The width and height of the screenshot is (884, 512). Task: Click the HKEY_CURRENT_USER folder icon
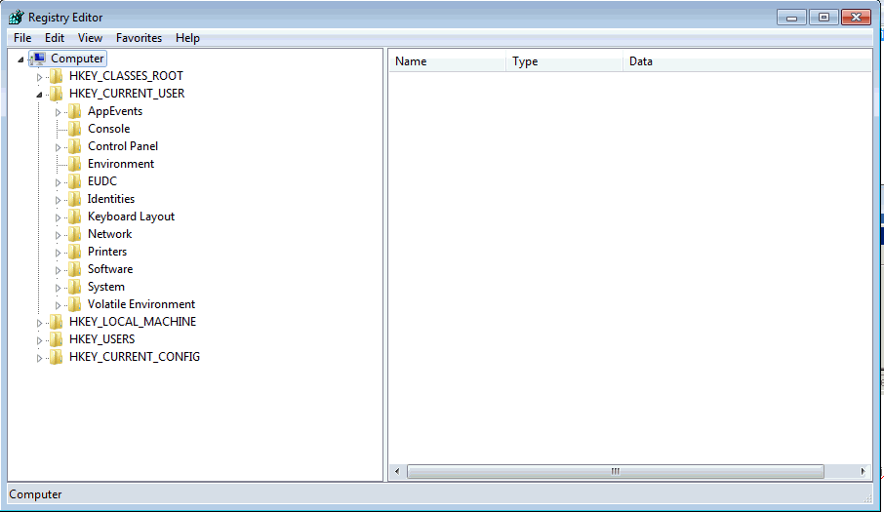coord(57,94)
